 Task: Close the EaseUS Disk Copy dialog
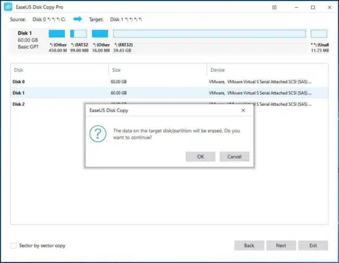coord(243,110)
